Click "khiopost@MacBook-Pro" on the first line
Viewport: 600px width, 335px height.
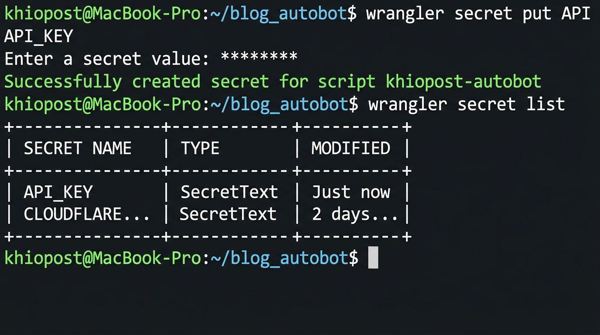coord(102,14)
